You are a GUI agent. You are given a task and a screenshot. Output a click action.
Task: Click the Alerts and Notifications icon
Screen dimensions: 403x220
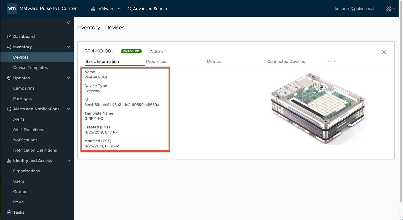9,109
